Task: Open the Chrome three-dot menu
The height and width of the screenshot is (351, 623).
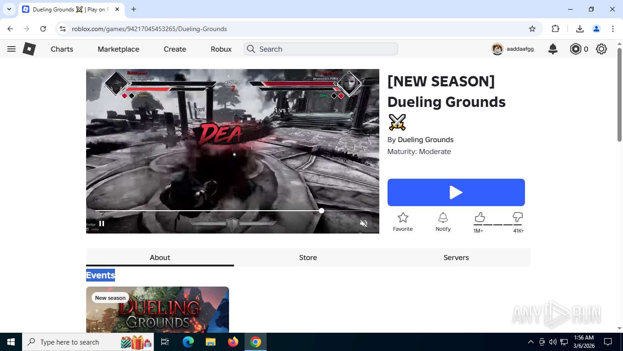Action: [x=613, y=29]
